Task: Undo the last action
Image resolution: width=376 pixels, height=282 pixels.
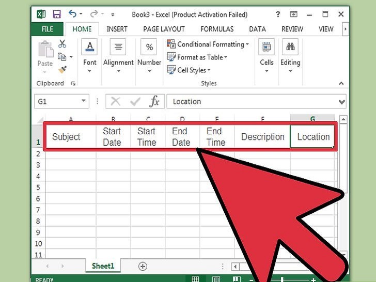Action: [x=72, y=14]
